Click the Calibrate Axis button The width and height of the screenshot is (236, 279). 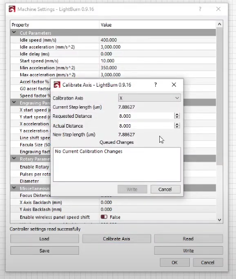(117, 239)
